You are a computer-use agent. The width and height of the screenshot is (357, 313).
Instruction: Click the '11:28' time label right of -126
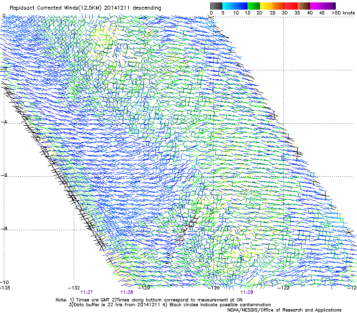pos(247,292)
